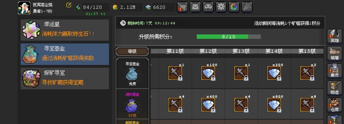Image resolution: width=344 pixels, height=124 pixels.
Task: Open settings gear icon in top bar
Action: coord(221,7)
